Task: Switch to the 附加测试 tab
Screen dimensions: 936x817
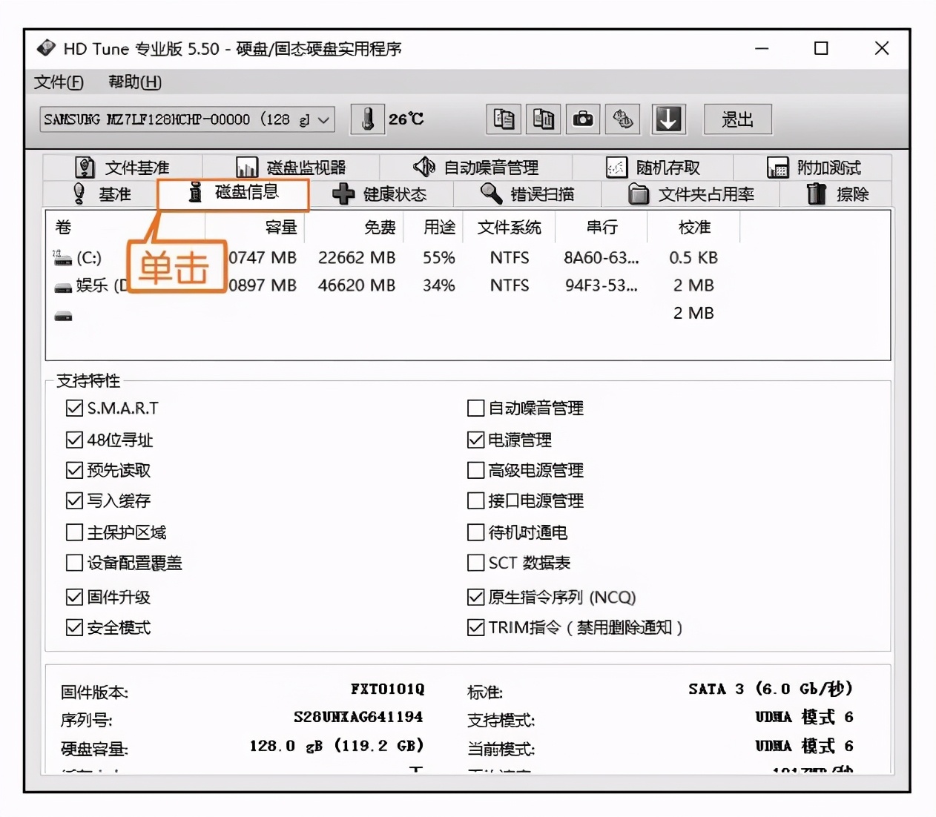Action: point(813,168)
